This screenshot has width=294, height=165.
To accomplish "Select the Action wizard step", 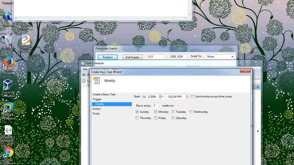I will (96, 109).
